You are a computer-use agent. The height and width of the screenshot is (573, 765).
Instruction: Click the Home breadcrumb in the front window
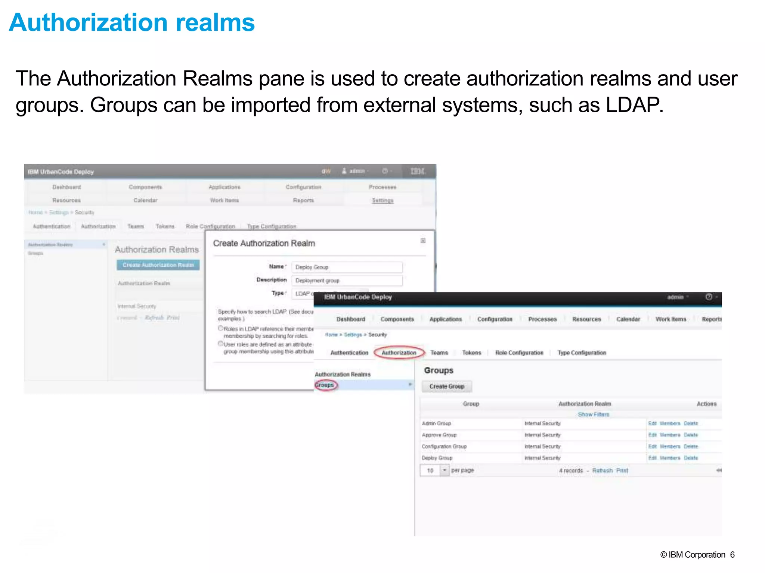[331, 335]
